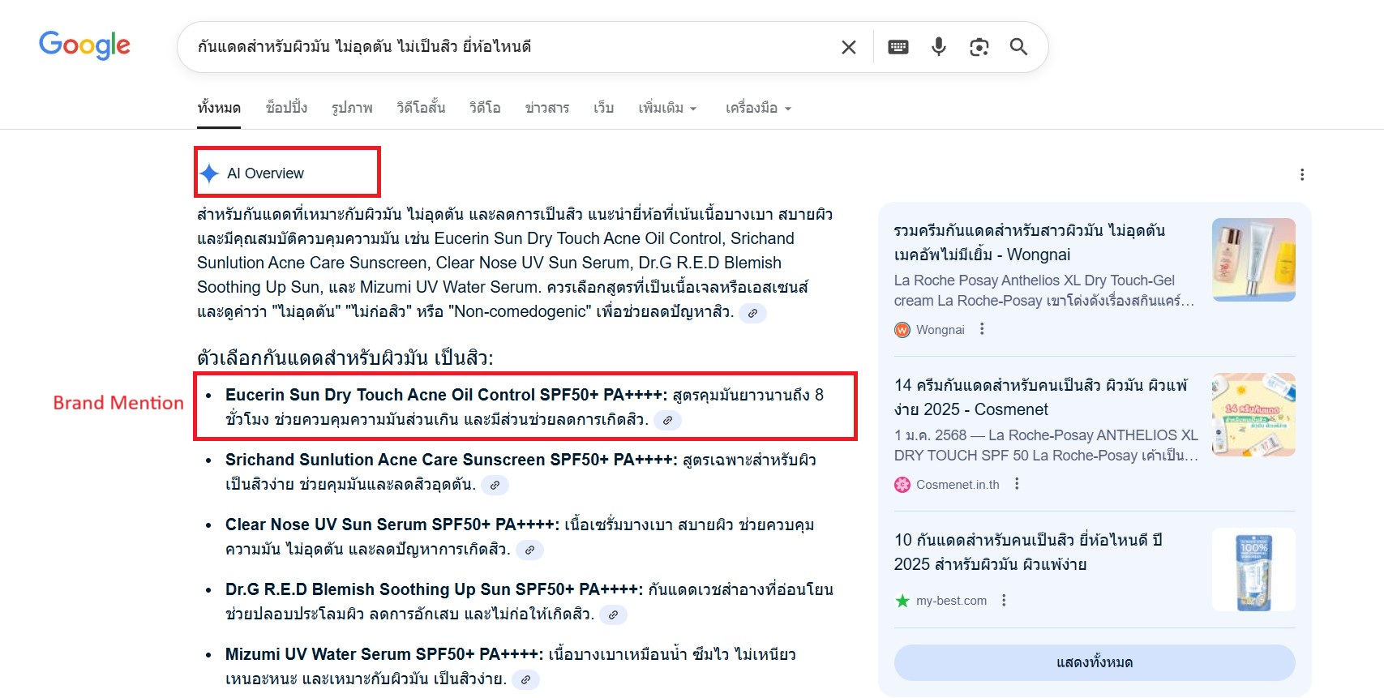Switch to the รูปภาพ (Images) tab
This screenshot has height=698, width=1384.
tap(352, 108)
